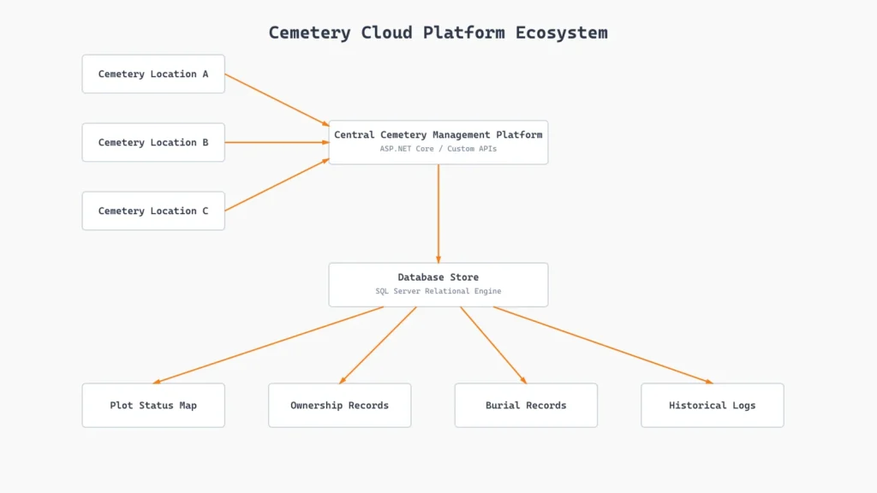The height and width of the screenshot is (493, 877).
Task: Click the arrow from Location B to platform
Action: coord(277,143)
